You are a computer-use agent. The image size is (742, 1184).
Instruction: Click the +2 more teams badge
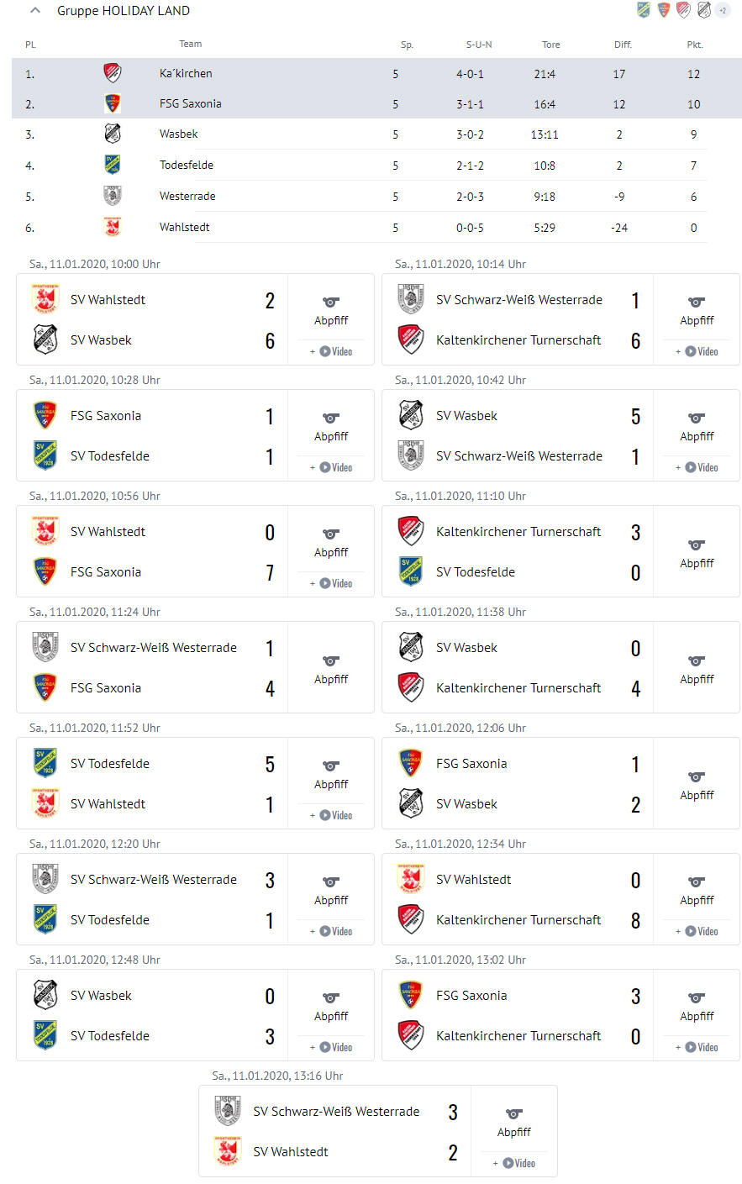pyautogui.click(x=723, y=10)
